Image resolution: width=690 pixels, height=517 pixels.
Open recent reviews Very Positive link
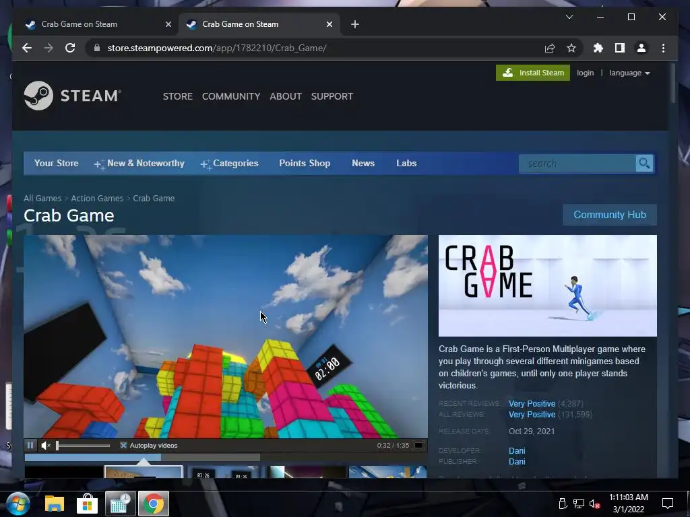[532, 404]
